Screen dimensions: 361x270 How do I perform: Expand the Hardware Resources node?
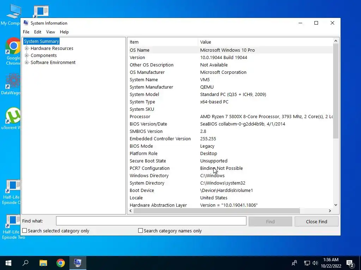[x=27, y=49]
